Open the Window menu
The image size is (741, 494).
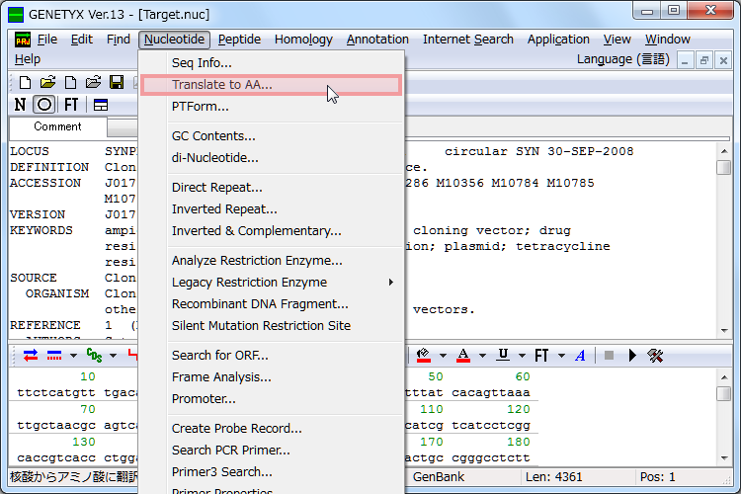pos(667,40)
